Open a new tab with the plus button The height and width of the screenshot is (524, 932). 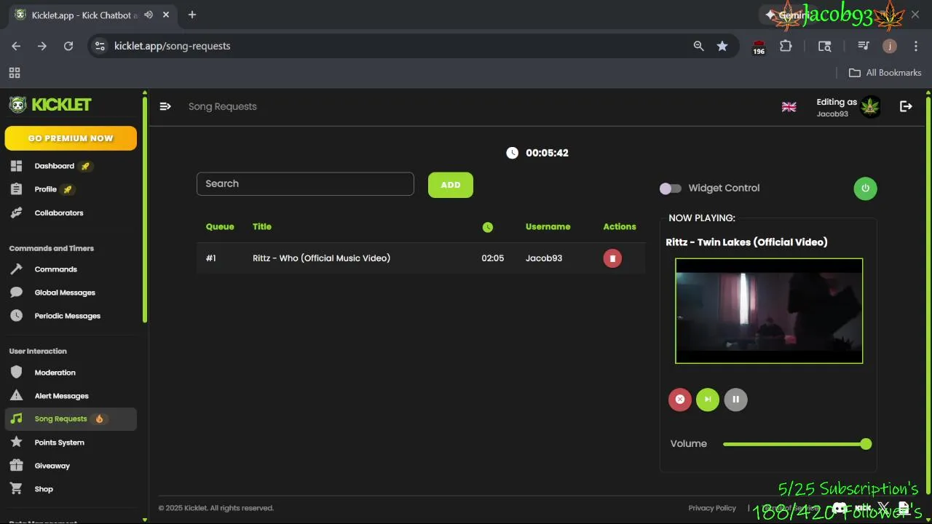(x=192, y=15)
